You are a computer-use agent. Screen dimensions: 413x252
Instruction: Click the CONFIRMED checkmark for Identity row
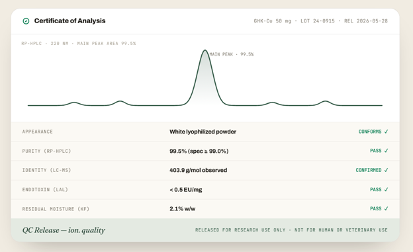point(372,170)
